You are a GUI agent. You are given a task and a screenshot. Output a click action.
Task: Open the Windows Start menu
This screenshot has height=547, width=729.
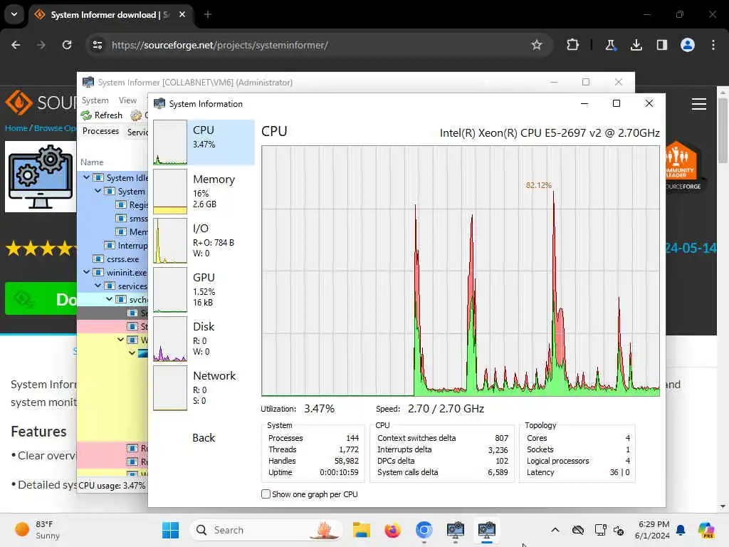(x=170, y=530)
